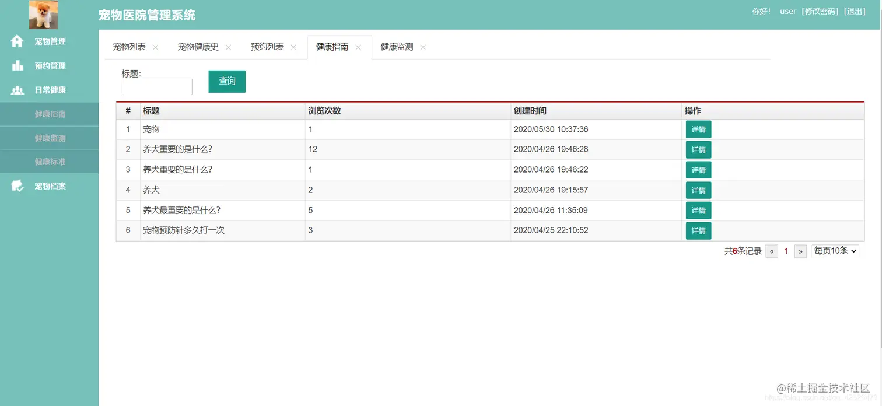Open the 宠物管理 sidebar menu
The width and height of the screenshot is (882, 406).
click(49, 41)
